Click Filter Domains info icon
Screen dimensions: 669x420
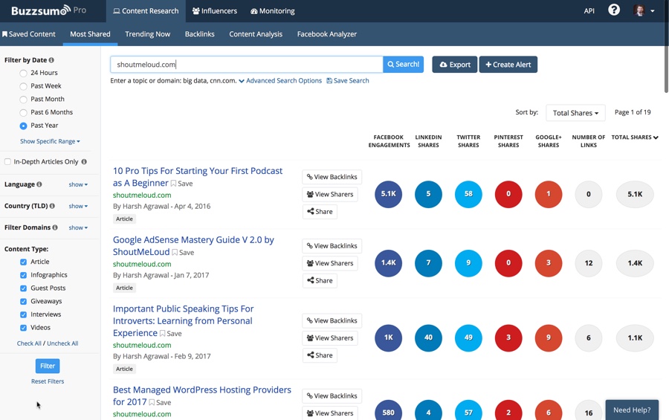[x=55, y=227]
